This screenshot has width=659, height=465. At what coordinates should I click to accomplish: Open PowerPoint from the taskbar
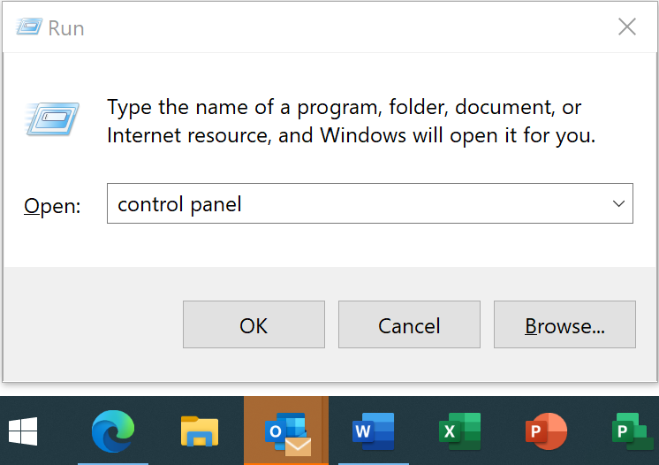[546, 431]
